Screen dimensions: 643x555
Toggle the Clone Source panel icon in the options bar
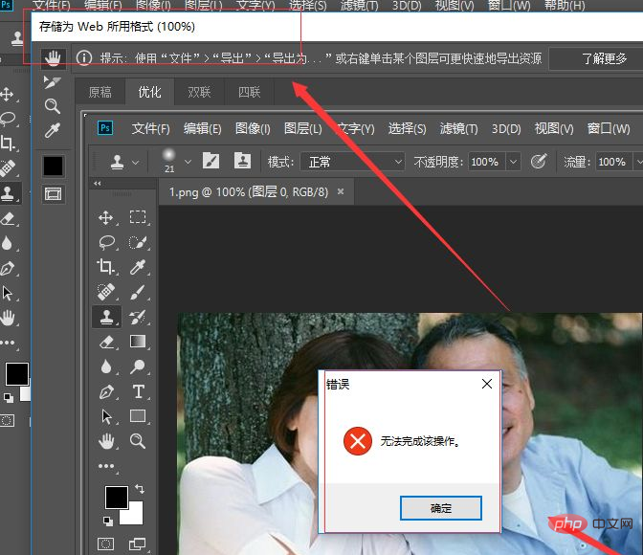(x=242, y=161)
